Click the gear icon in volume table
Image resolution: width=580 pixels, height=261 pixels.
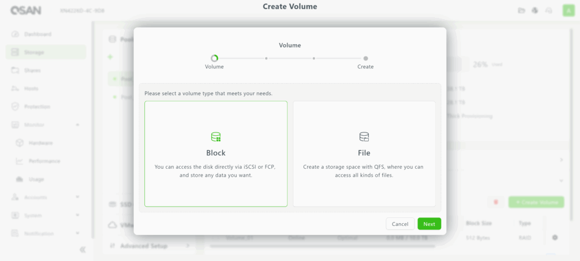[555, 237]
